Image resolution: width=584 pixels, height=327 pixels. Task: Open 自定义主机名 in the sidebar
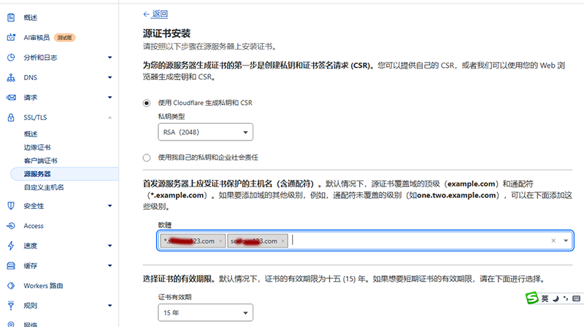point(44,187)
